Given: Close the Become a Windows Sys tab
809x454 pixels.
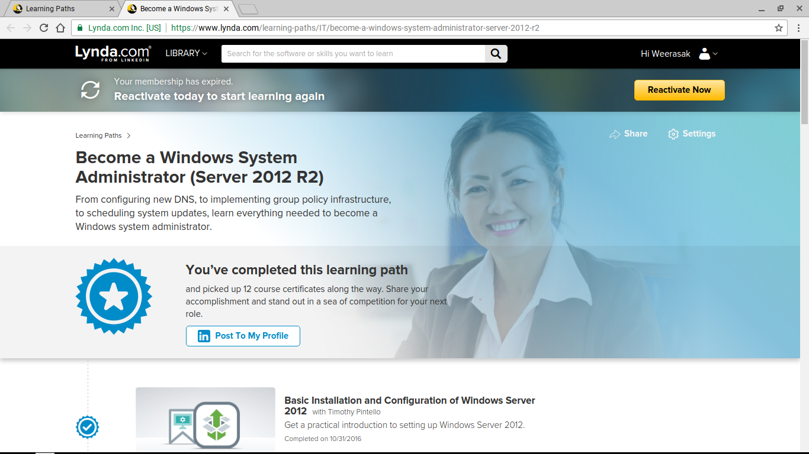Looking at the screenshot, I should 227,9.
